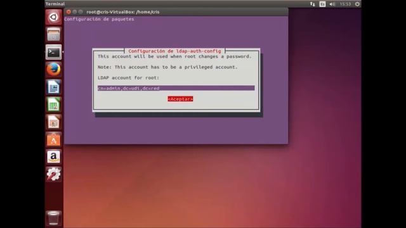The image size is (406, 228).
Task: Select the Terminal icon in the launcher
Action: point(53,52)
